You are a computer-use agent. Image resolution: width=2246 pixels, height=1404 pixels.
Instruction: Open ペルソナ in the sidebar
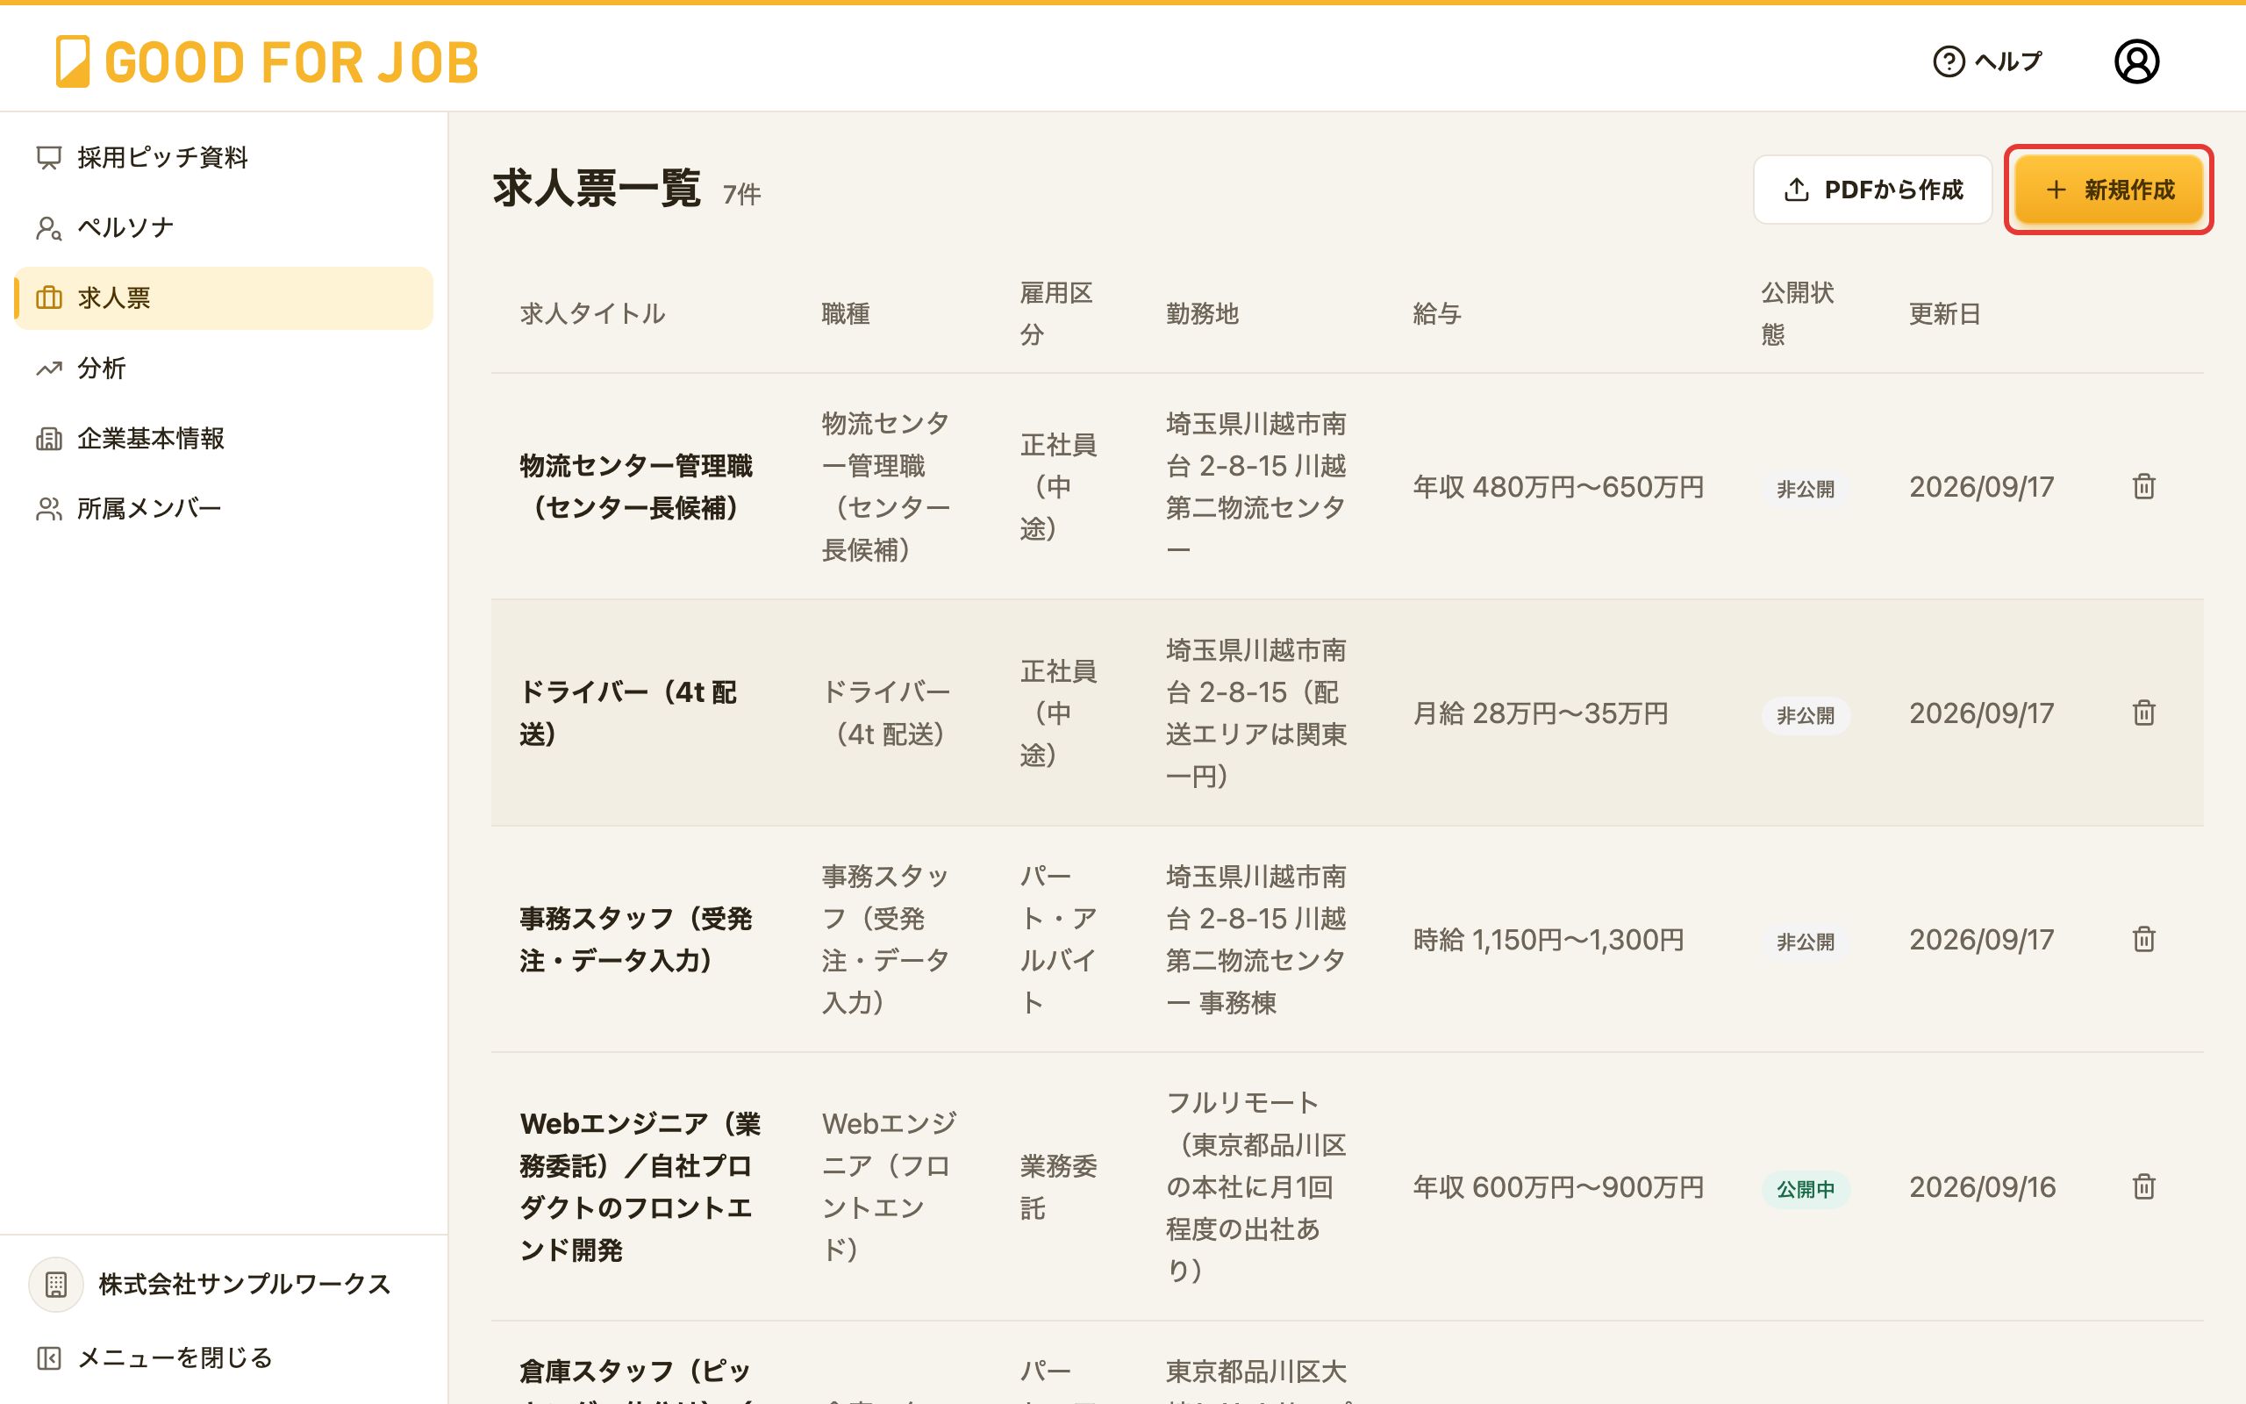224,227
